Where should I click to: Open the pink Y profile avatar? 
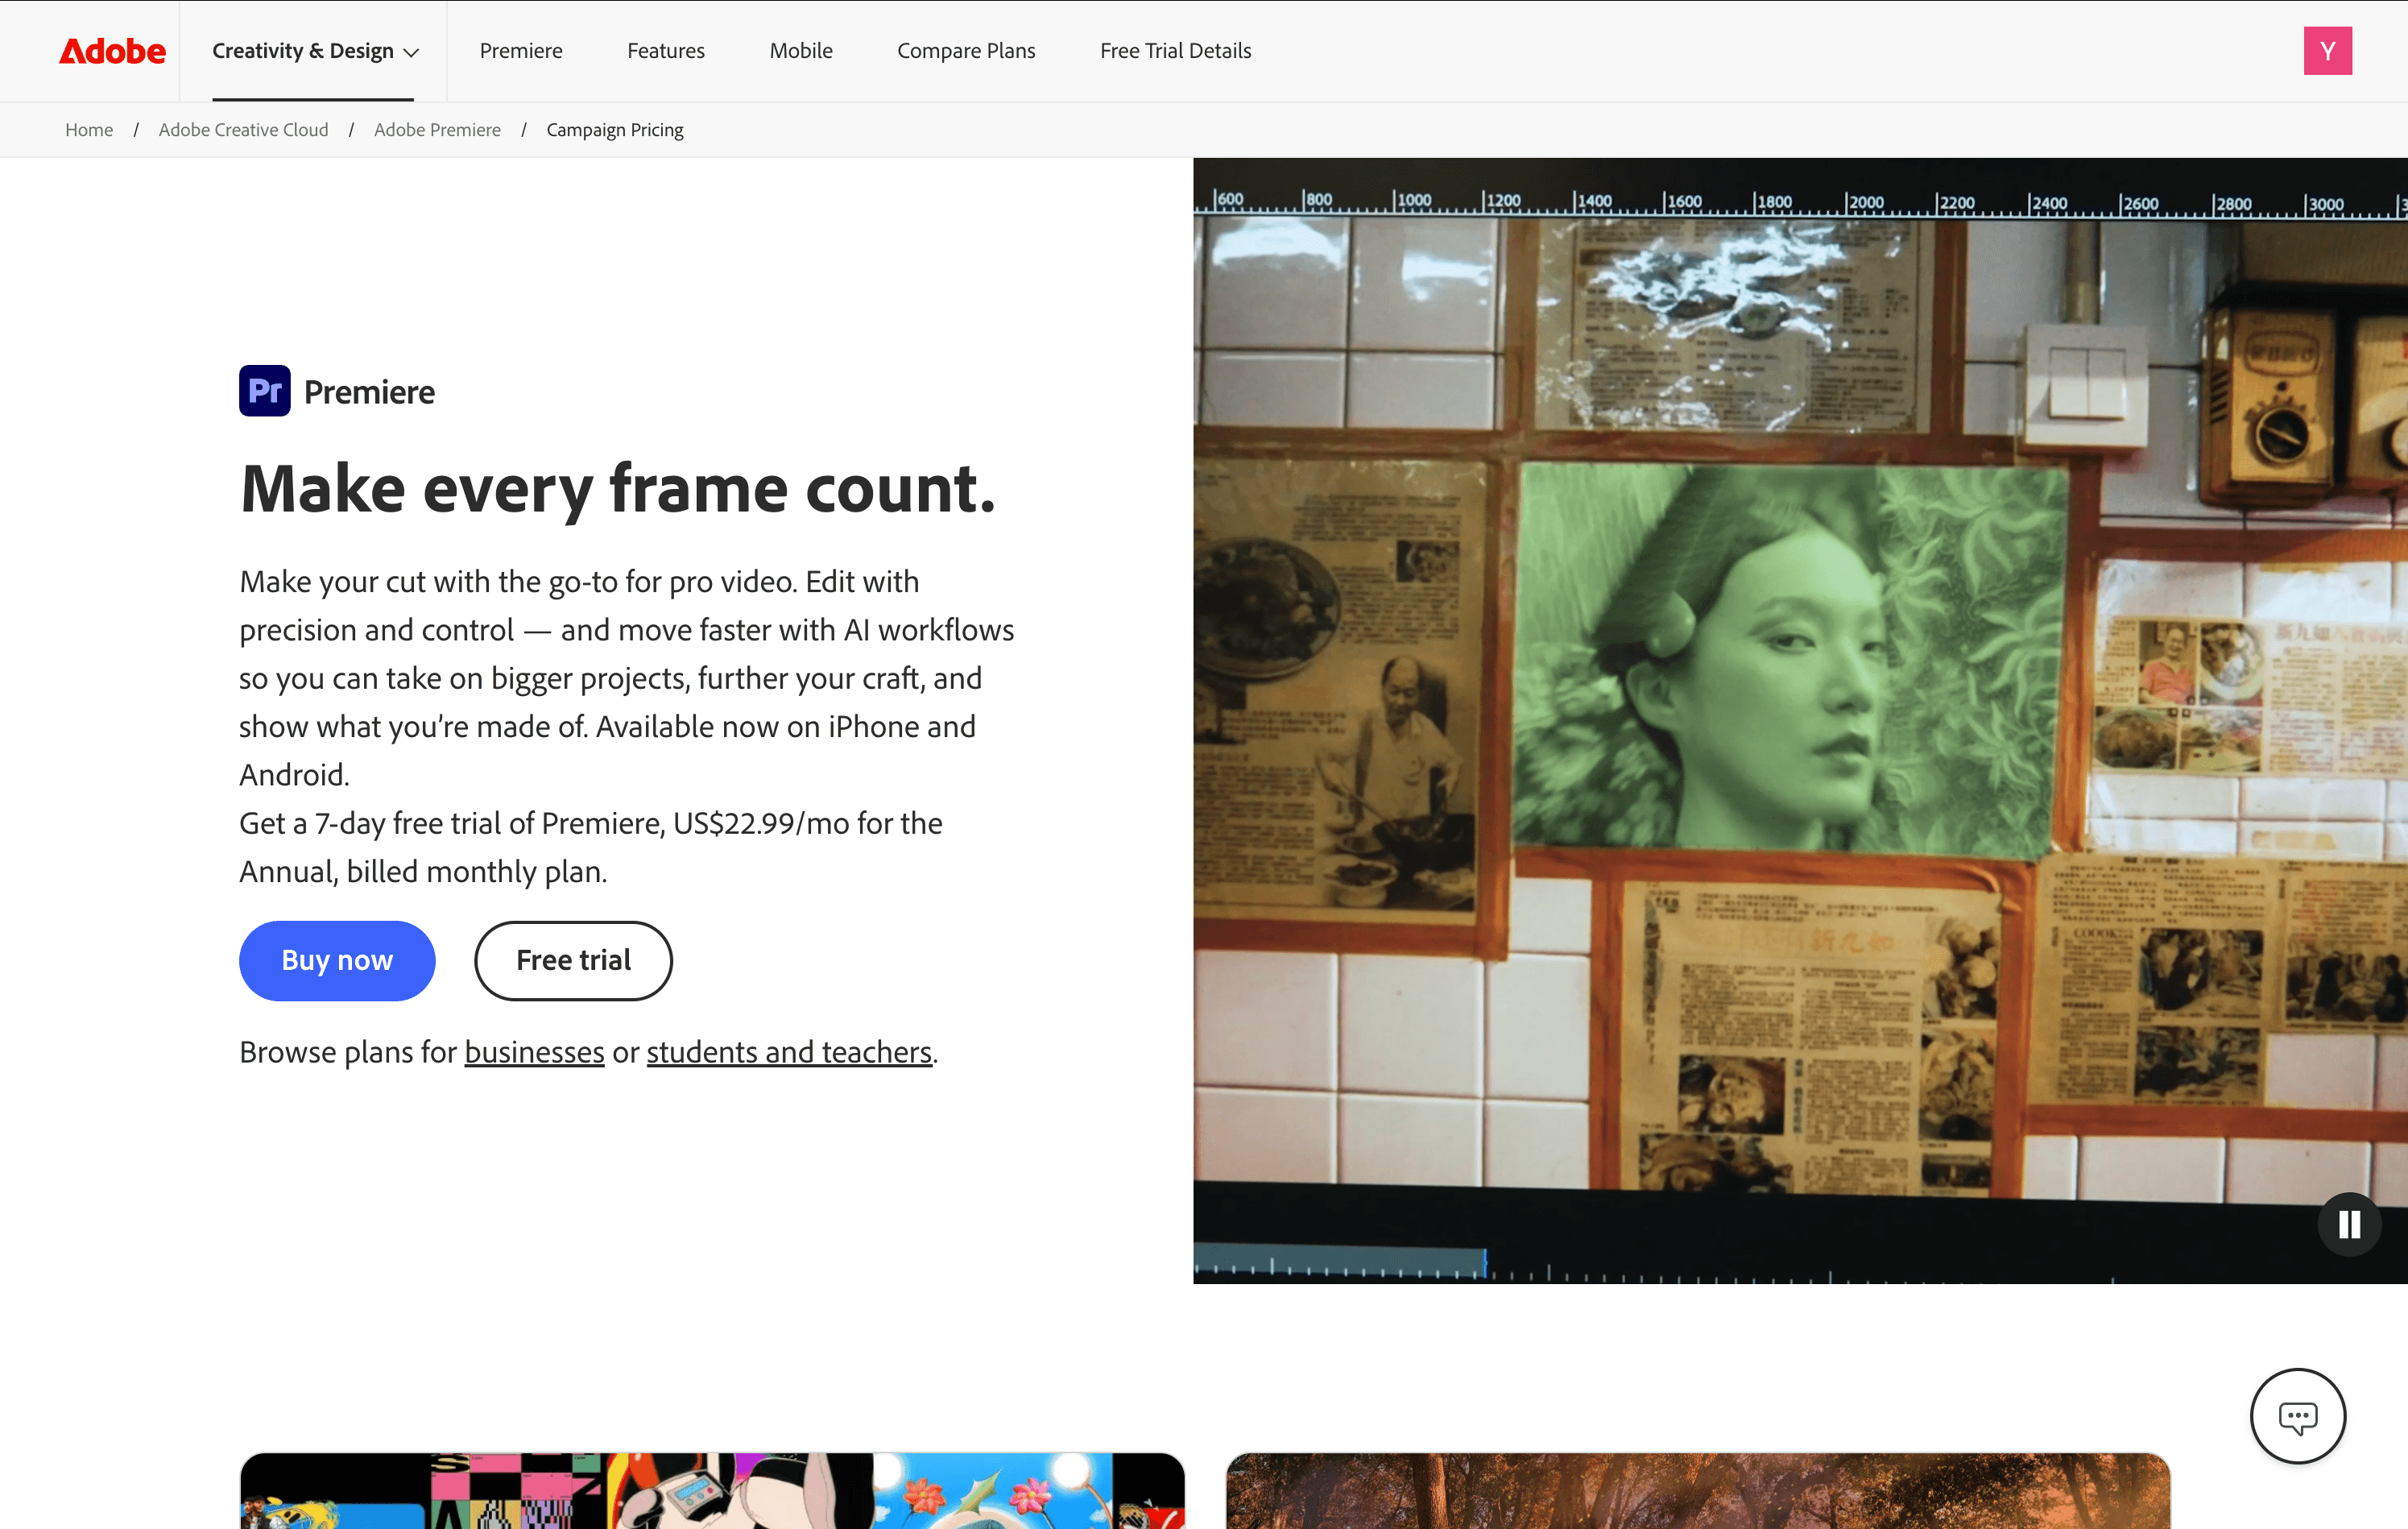tap(2328, 51)
